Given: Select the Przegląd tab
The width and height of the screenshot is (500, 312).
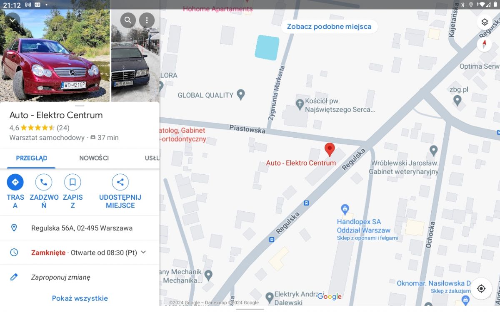Looking at the screenshot, I should (x=32, y=158).
